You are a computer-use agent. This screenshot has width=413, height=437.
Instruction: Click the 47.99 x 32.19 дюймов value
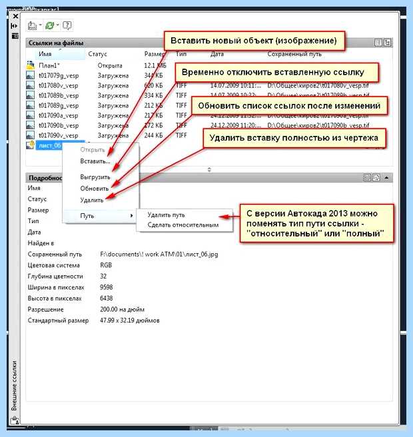click(x=130, y=320)
